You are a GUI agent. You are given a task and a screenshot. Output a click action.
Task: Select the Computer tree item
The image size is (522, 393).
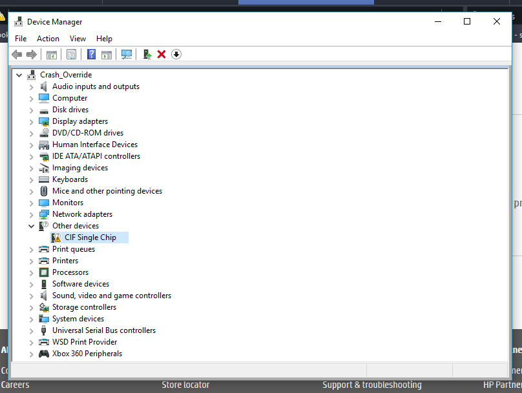tap(70, 98)
